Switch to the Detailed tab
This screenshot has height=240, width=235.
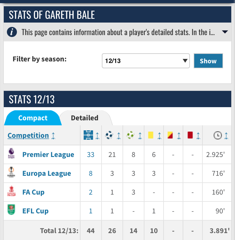pos(85,118)
